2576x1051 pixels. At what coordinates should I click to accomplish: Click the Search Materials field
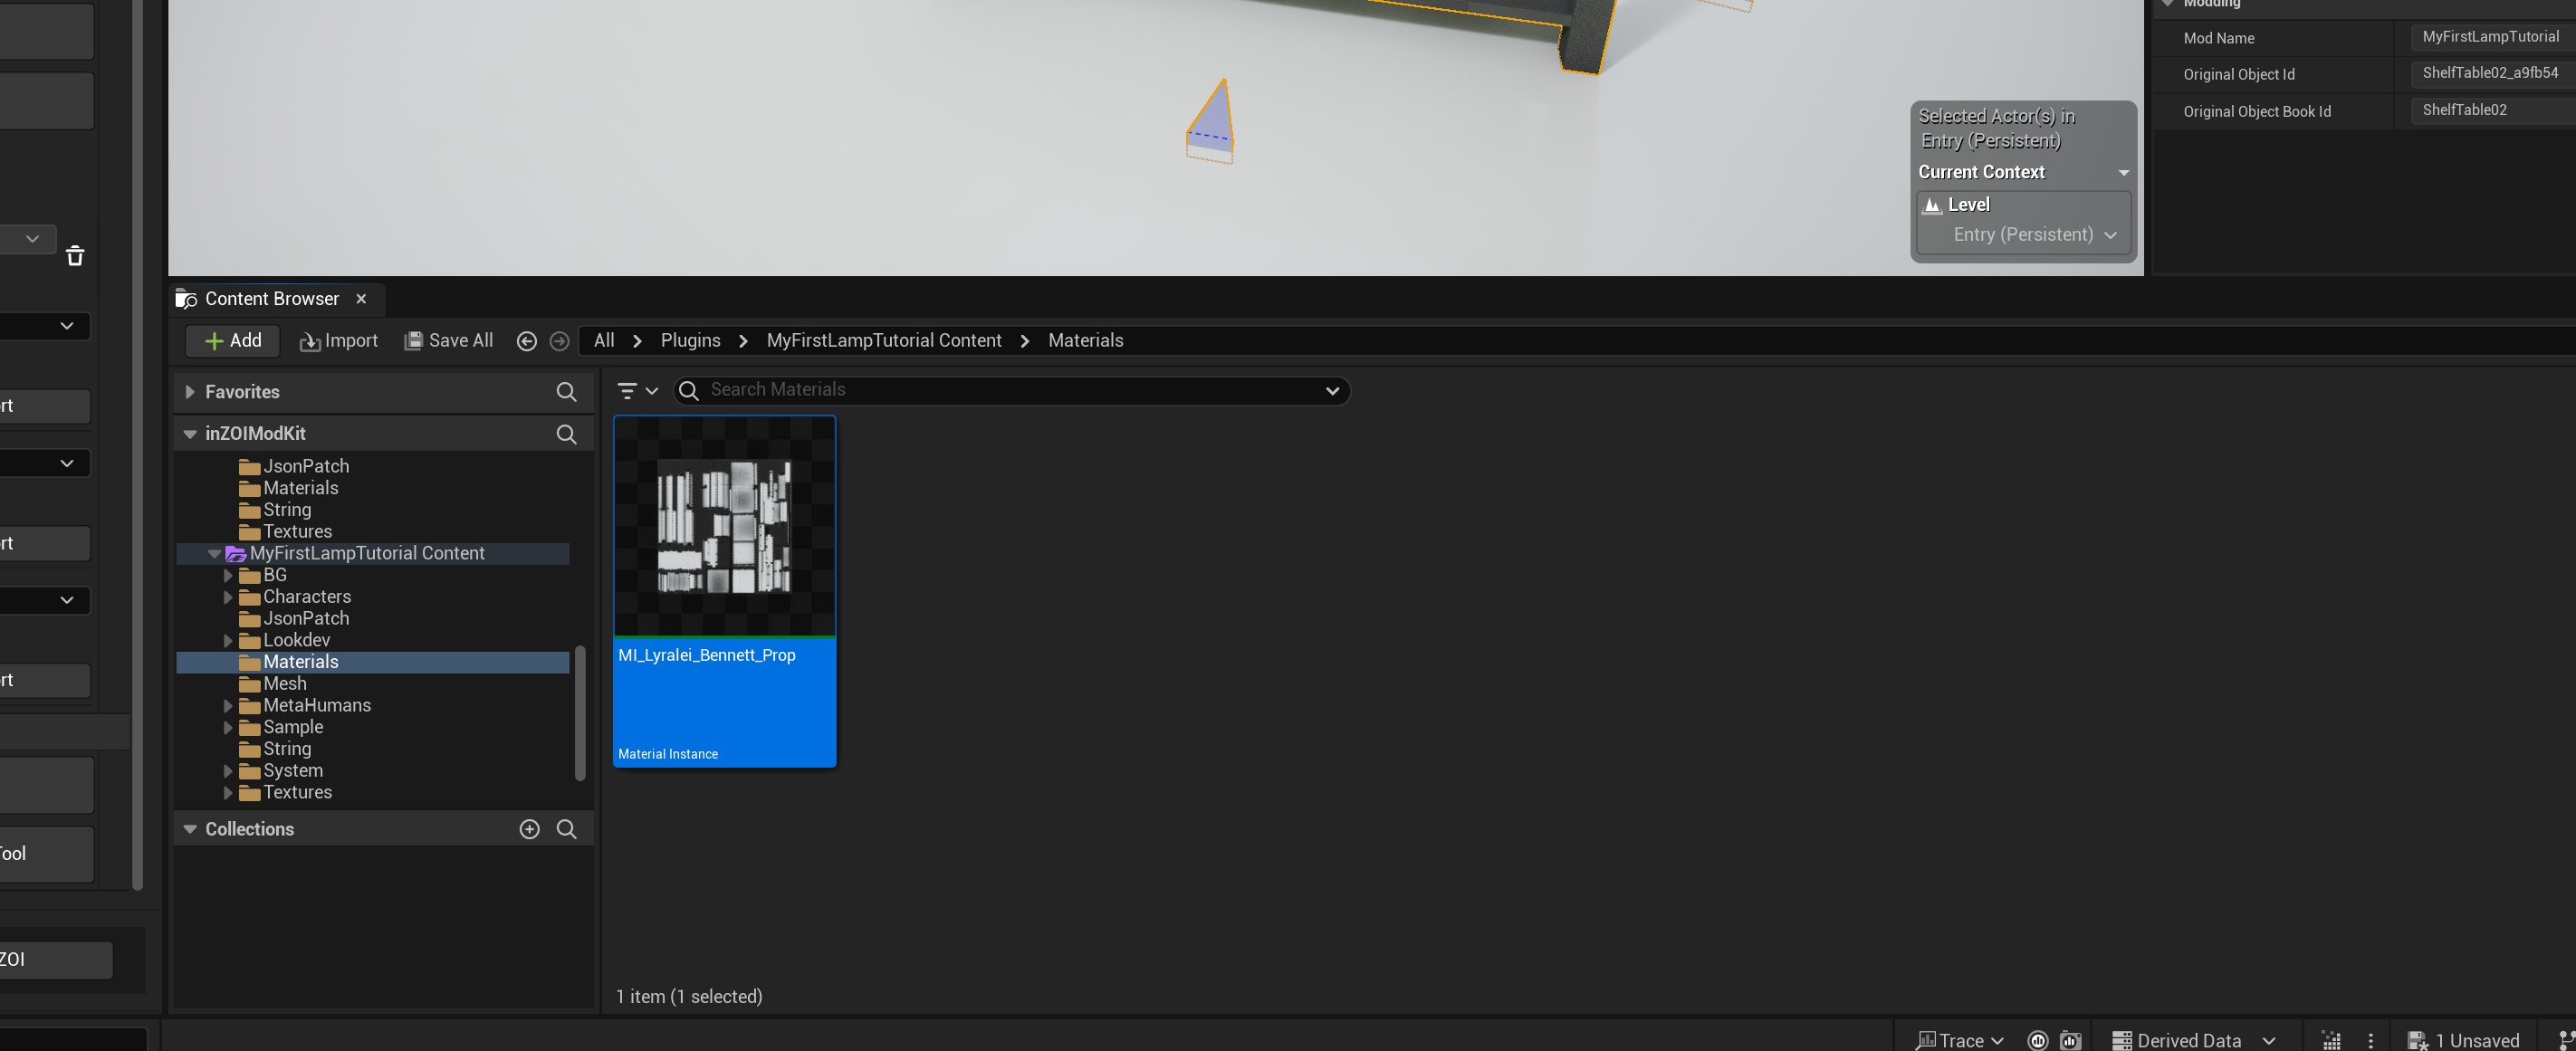pos(1011,390)
